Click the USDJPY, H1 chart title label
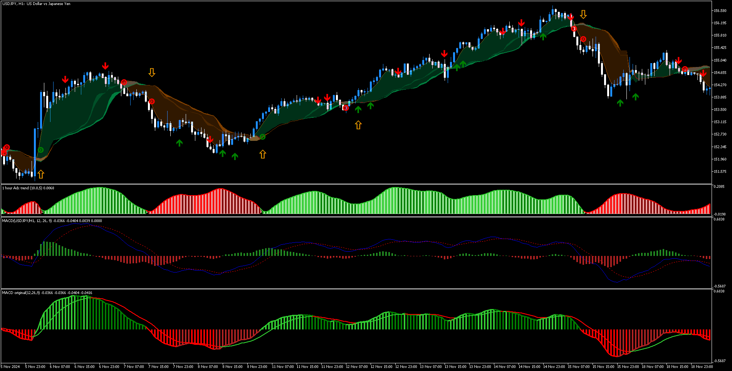This screenshot has height=371, width=732. 36,4
